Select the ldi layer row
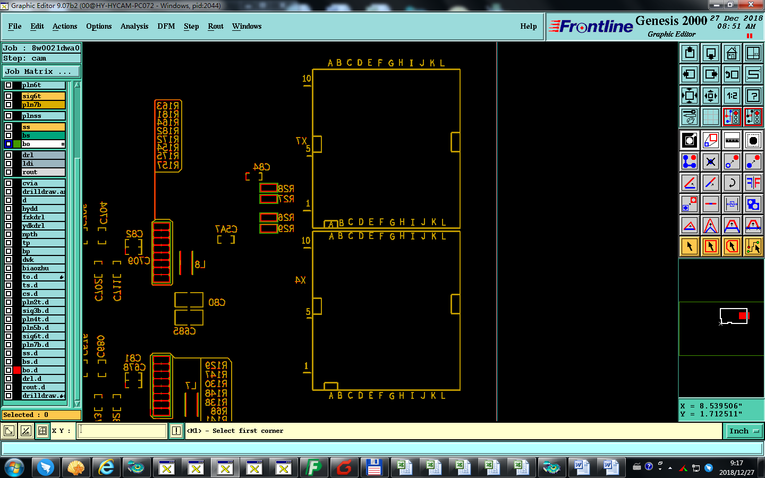The height and width of the screenshot is (478, 765). [43, 164]
